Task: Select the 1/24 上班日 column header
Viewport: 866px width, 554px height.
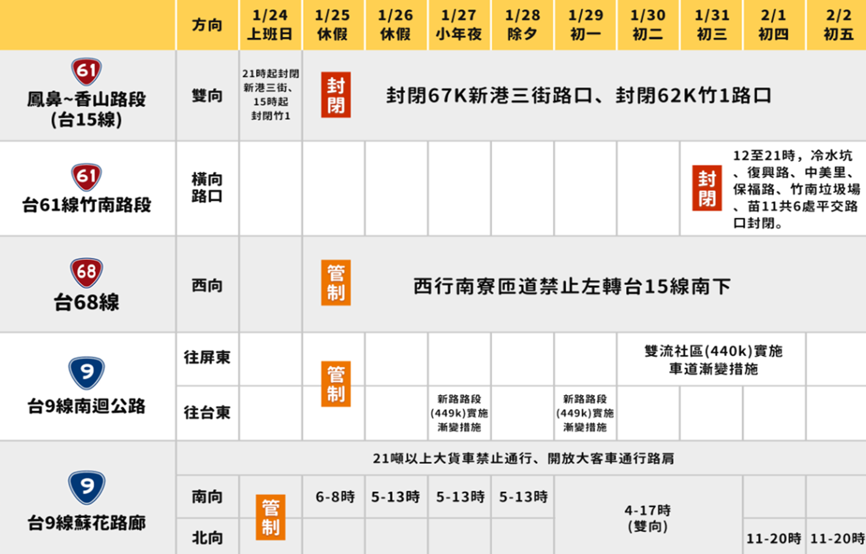Action: click(x=270, y=25)
